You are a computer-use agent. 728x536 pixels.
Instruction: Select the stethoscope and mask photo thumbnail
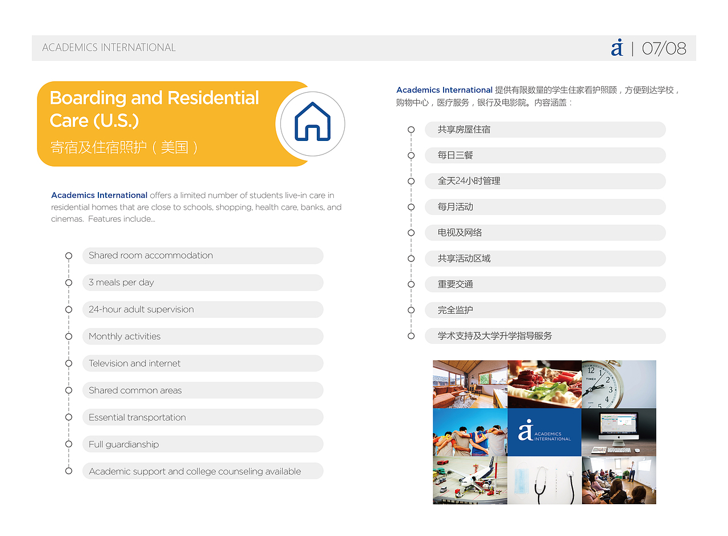coord(544,480)
